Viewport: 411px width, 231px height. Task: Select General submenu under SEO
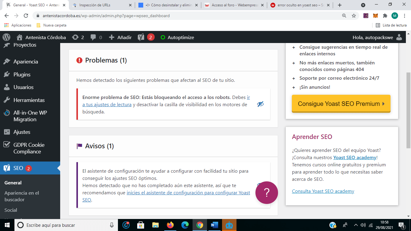(13, 183)
